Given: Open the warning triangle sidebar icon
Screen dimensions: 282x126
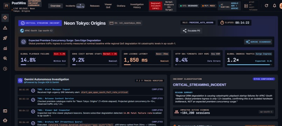Looking at the screenshot, I should pyautogui.click(x=5, y=28).
